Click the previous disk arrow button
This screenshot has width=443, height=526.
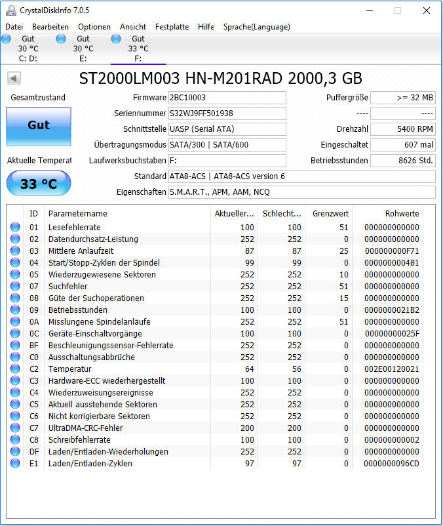click(14, 79)
